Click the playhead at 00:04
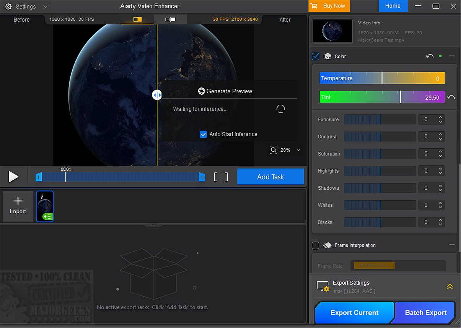 point(66,177)
